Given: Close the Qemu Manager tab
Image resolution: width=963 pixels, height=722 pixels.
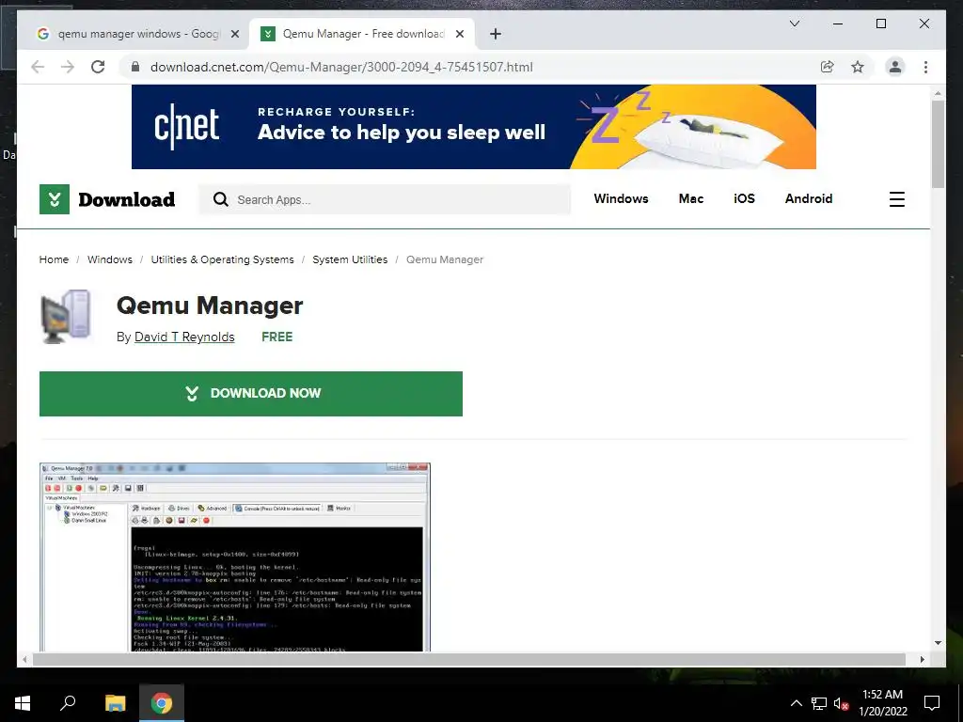Looking at the screenshot, I should [459, 34].
